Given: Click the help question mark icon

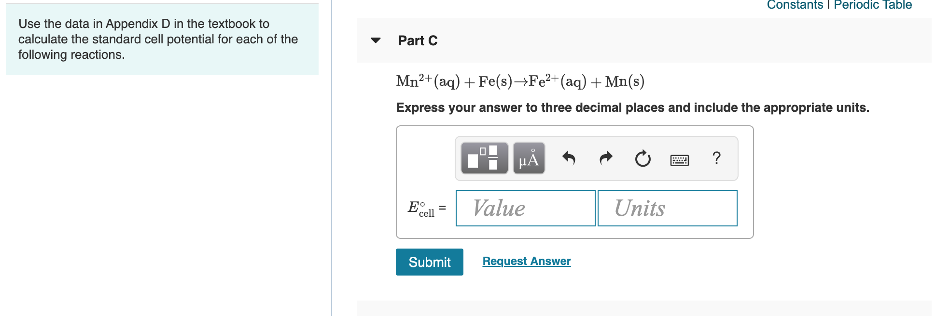Looking at the screenshot, I should (716, 158).
